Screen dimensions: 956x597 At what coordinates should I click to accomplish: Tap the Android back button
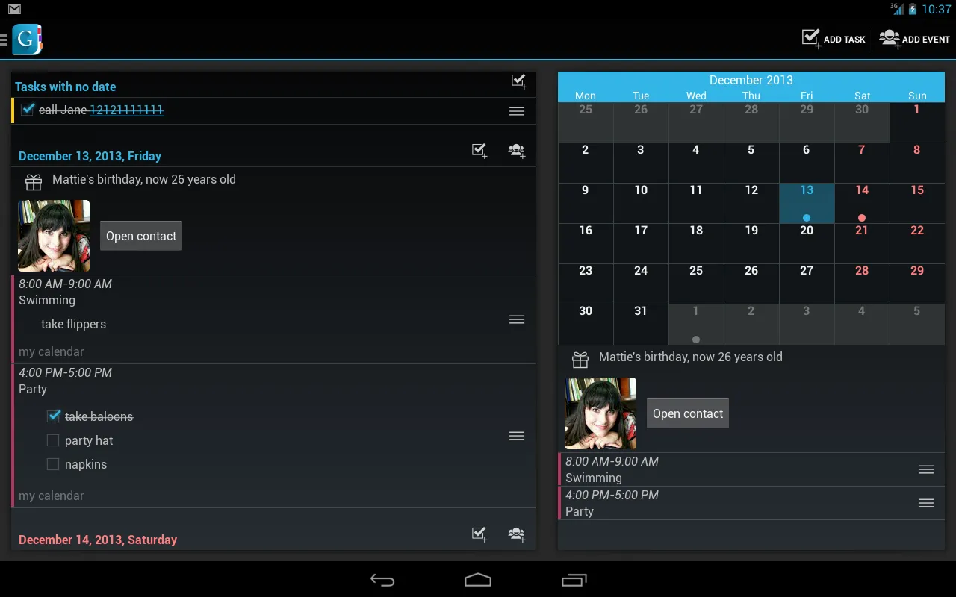[382, 580]
